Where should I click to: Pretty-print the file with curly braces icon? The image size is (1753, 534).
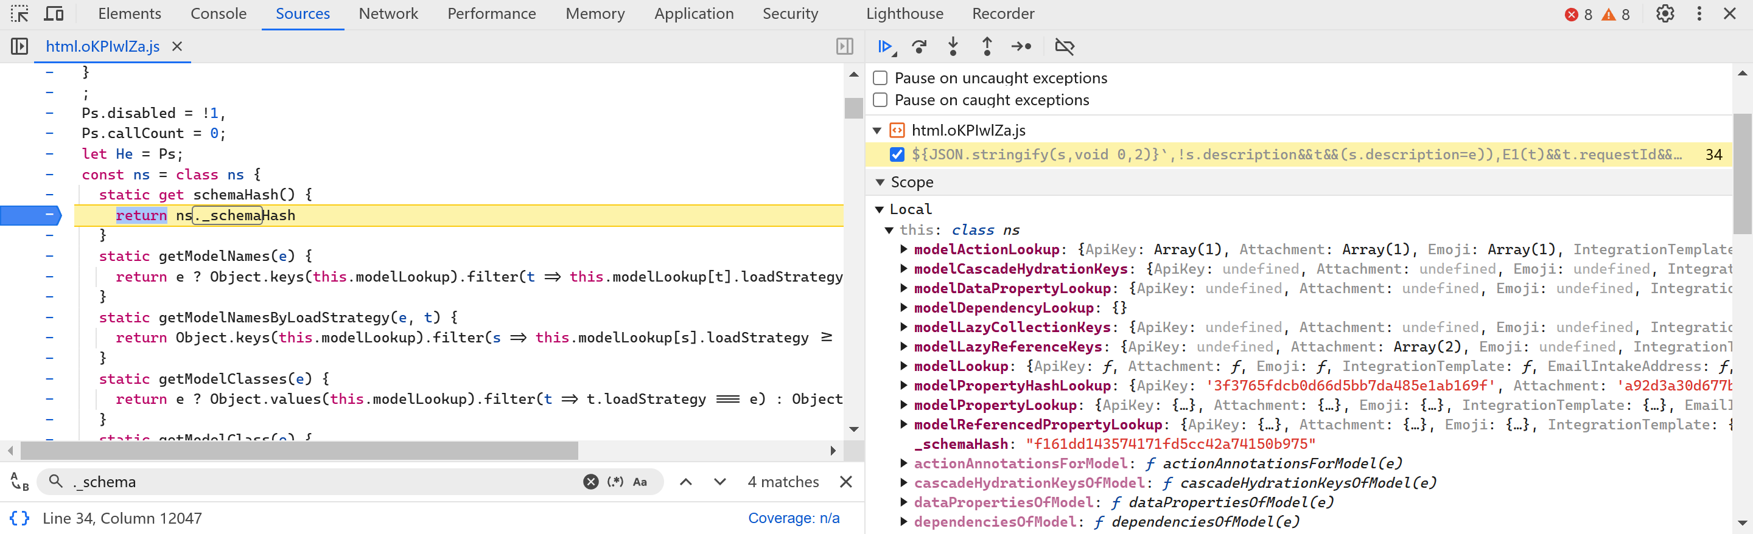[19, 518]
